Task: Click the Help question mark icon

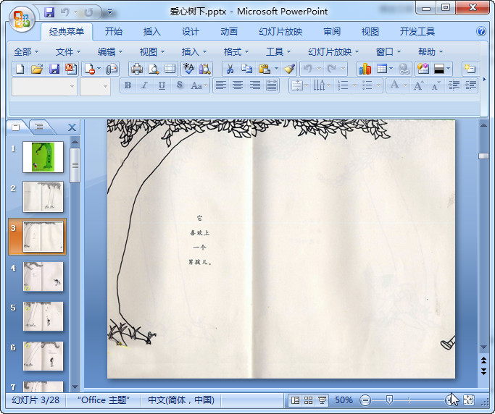Action: [481, 31]
